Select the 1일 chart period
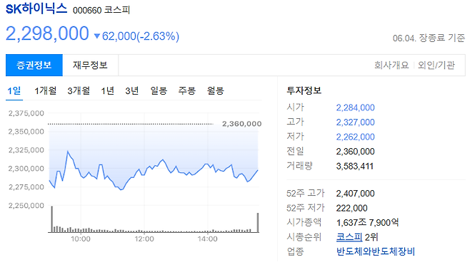This screenshot has height=262, width=470. [x=14, y=90]
